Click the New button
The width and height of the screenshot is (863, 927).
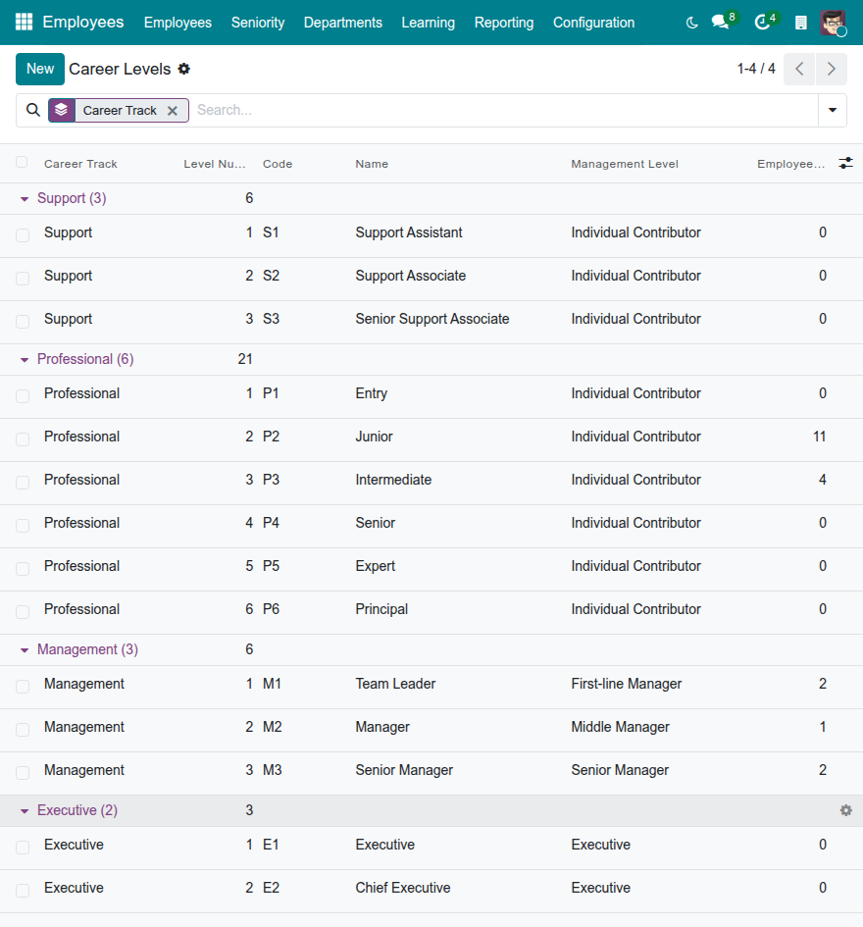click(40, 69)
